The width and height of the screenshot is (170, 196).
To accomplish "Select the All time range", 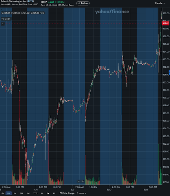I will click(x=54, y=193).
